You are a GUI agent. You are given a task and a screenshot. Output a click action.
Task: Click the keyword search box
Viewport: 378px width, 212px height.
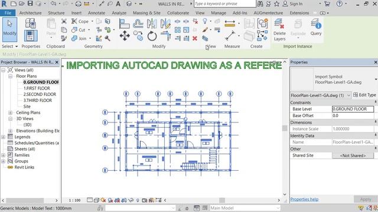tap(224, 4)
